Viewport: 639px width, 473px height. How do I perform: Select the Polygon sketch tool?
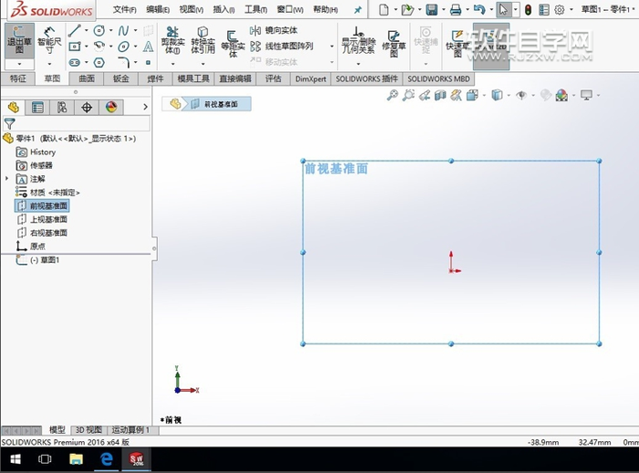tap(99, 62)
